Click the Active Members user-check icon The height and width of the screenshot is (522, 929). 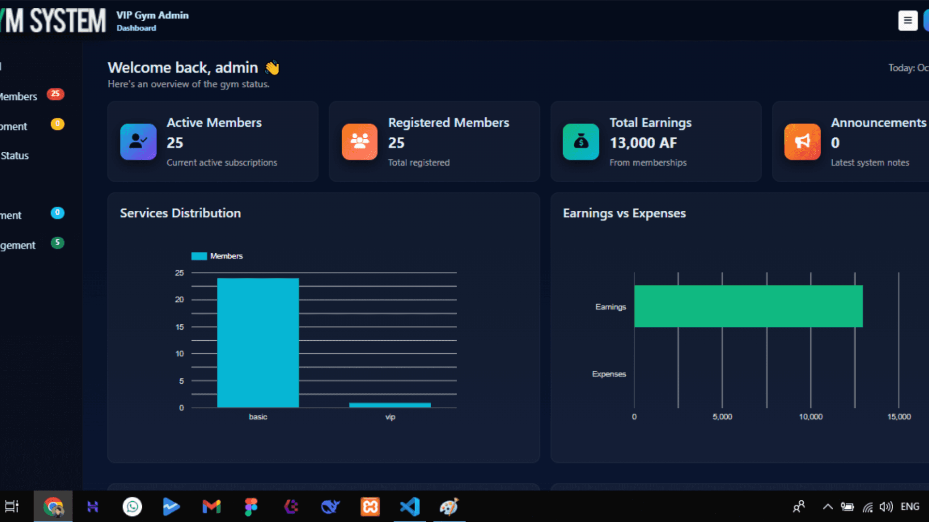pyautogui.click(x=138, y=142)
